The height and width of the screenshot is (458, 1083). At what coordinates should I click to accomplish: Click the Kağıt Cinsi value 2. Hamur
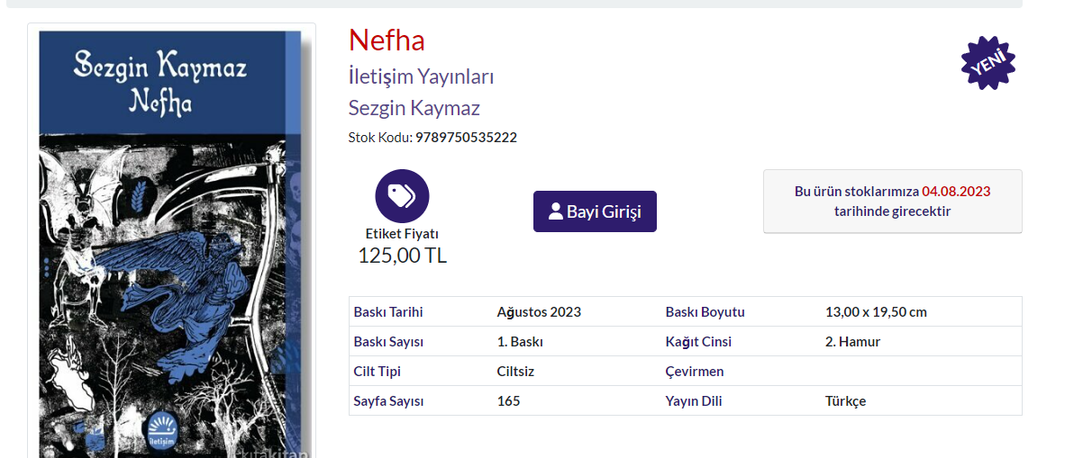[852, 342]
